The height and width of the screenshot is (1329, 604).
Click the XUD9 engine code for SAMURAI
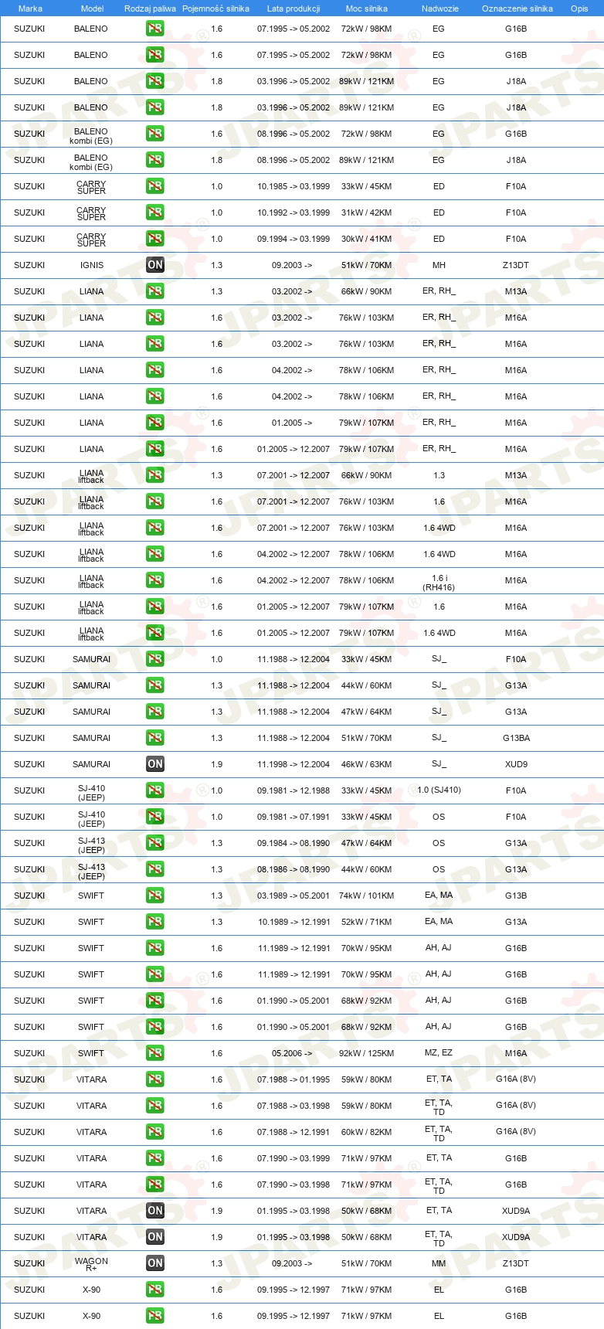(x=516, y=764)
